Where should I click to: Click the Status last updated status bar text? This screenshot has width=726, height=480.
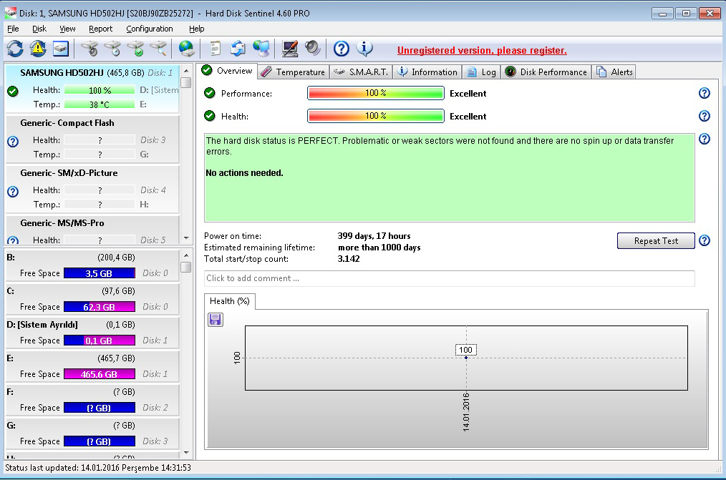[x=98, y=468]
